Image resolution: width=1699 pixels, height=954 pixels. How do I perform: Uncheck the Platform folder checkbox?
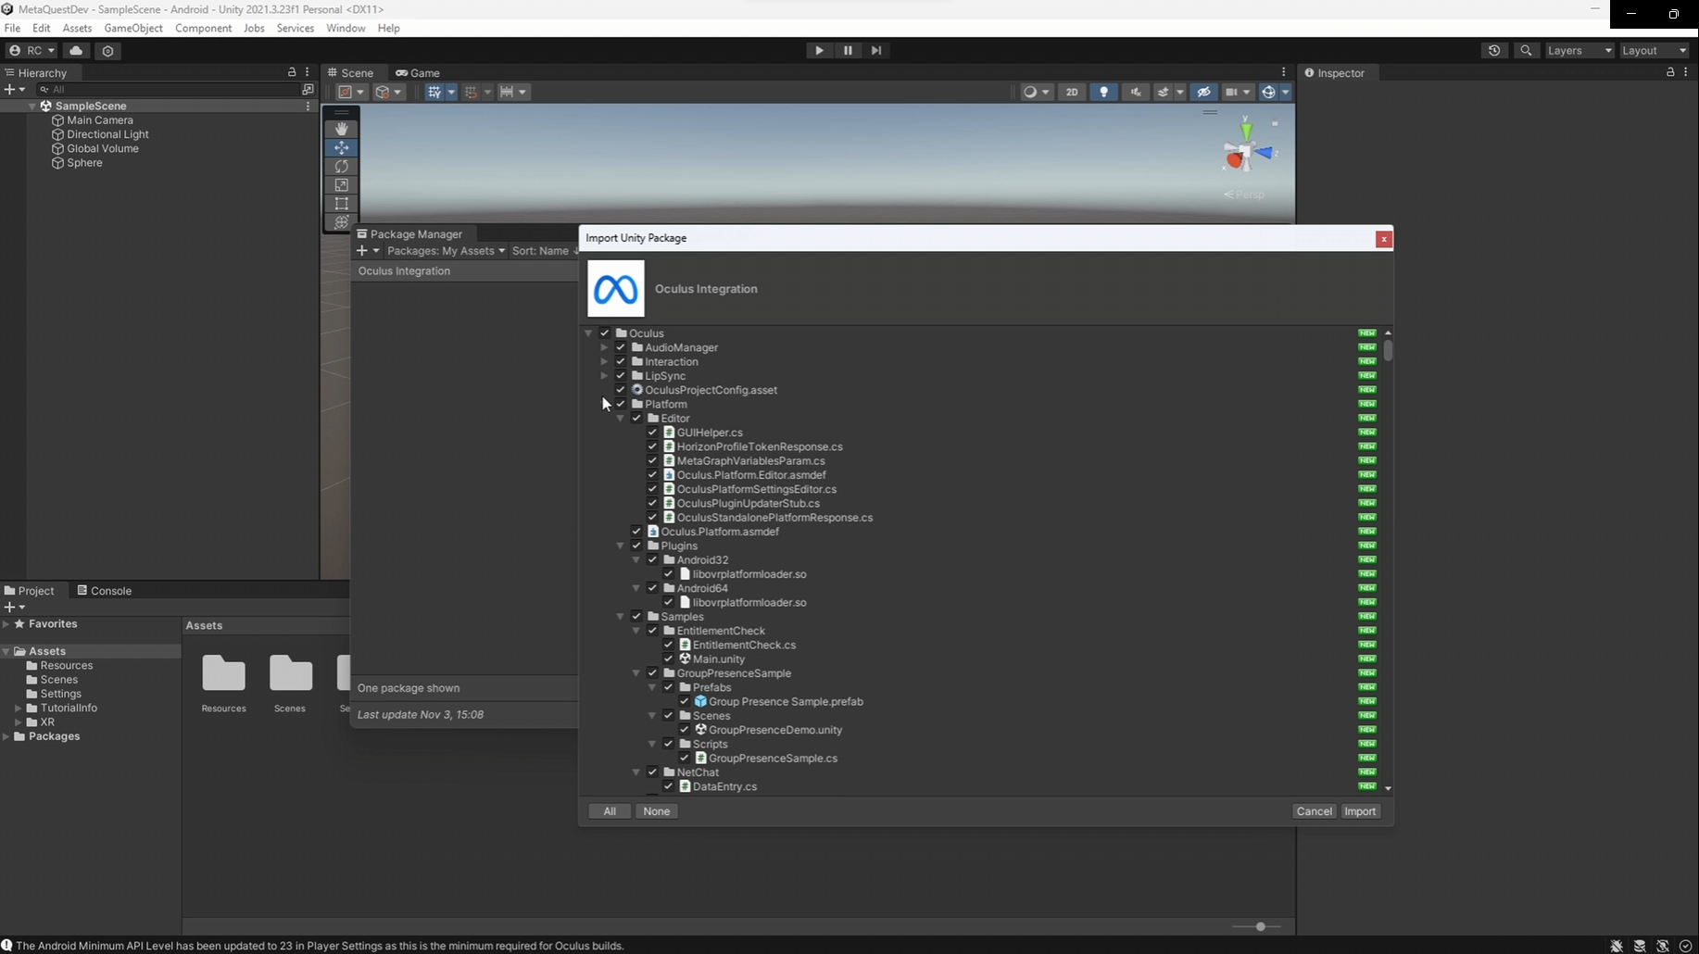click(621, 404)
